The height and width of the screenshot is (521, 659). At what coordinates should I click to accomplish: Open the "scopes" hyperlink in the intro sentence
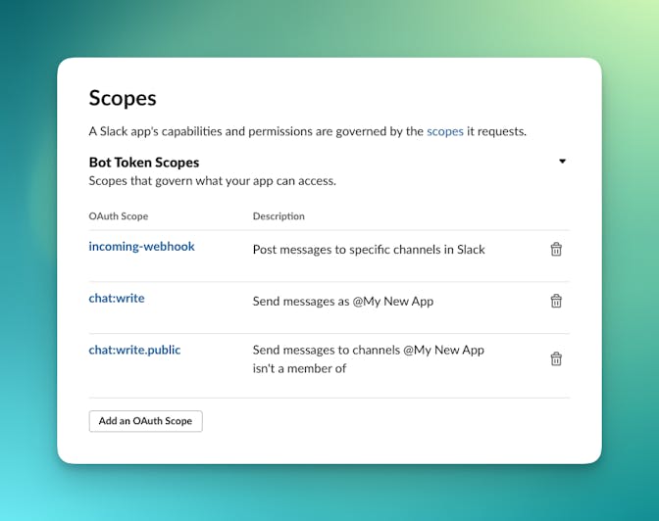tap(445, 131)
